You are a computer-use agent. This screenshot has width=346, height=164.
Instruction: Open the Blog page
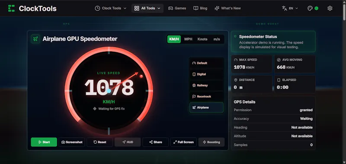coord(200,8)
